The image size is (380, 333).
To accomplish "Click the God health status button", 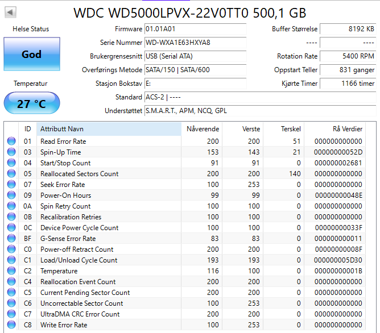I will coord(31,55).
